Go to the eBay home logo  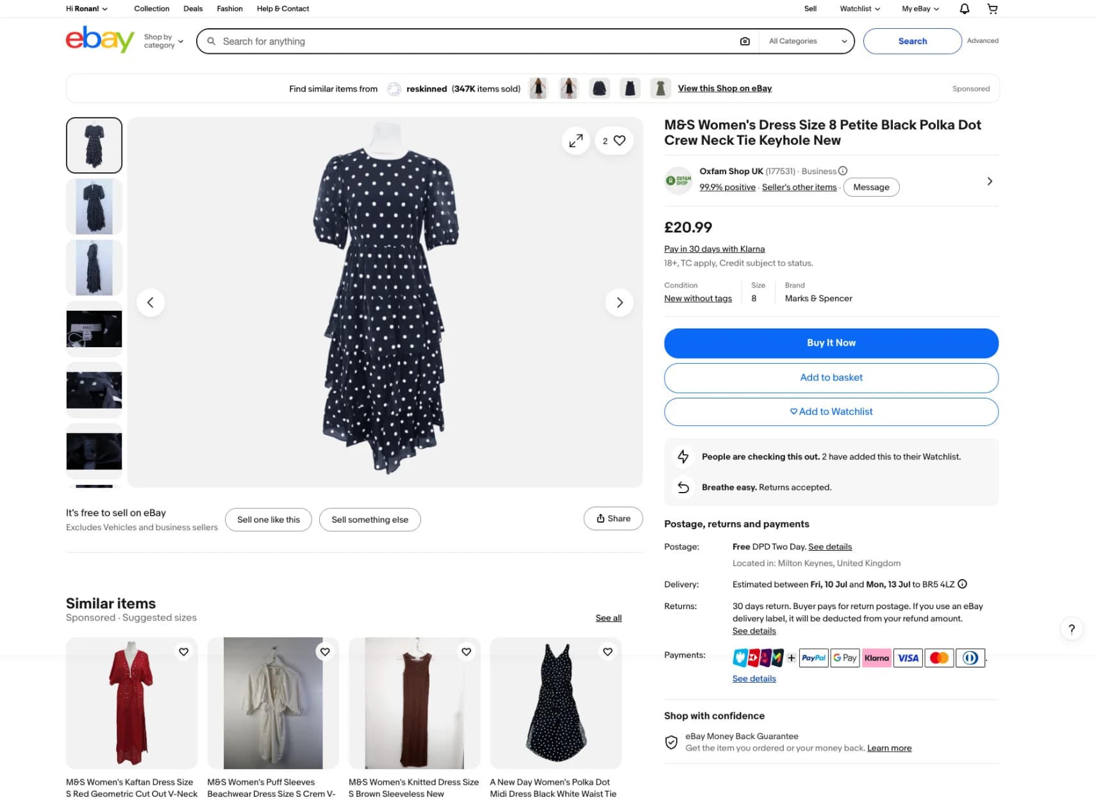100,40
